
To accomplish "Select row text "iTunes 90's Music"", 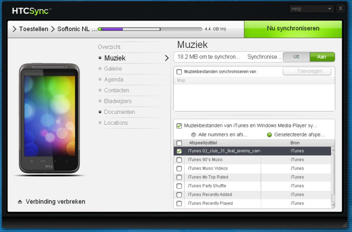I will [x=205, y=160].
